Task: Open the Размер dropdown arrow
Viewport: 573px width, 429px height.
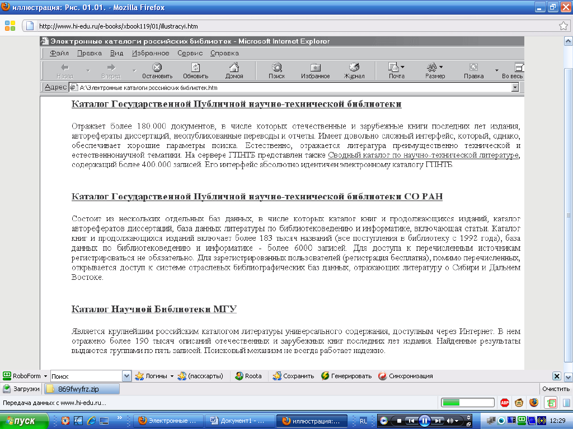Action: pyautogui.click(x=441, y=67)
